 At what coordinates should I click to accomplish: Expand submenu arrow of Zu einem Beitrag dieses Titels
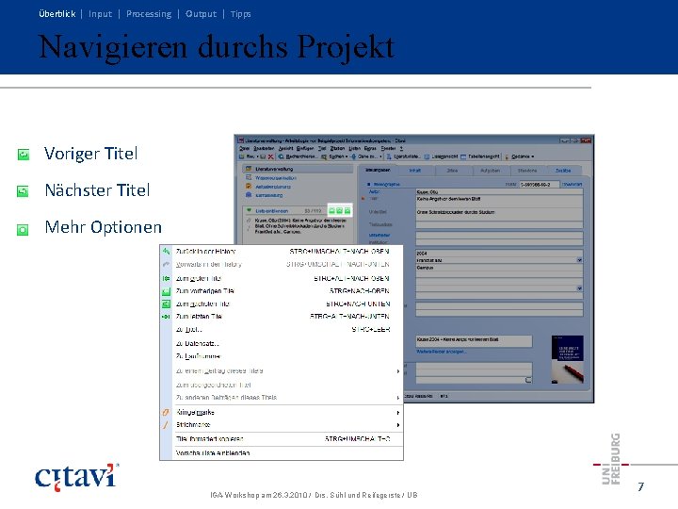[397, 371]
